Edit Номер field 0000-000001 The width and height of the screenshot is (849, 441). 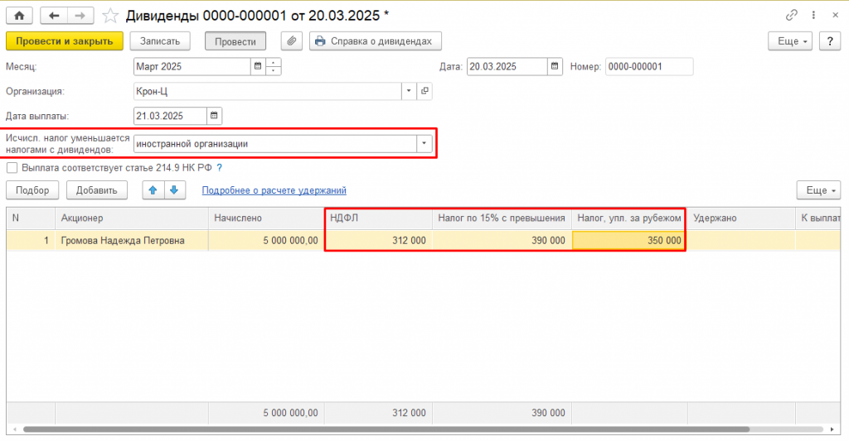pyautogui.click(x=649, y=66)
